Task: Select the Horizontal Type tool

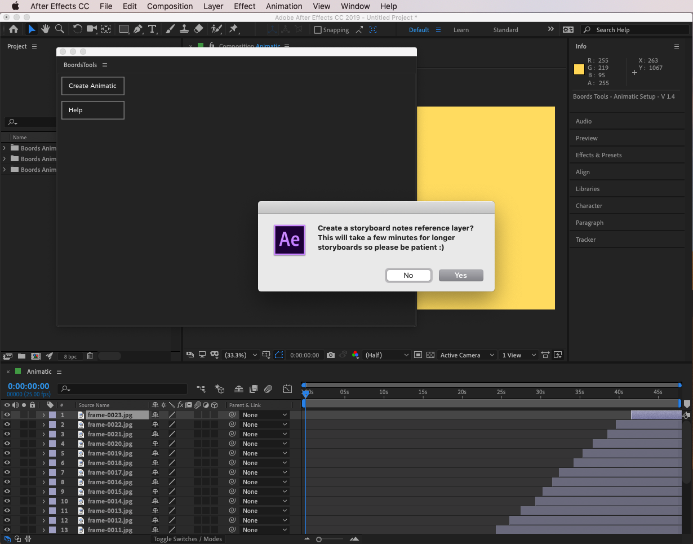Action: tap(152, 29)
